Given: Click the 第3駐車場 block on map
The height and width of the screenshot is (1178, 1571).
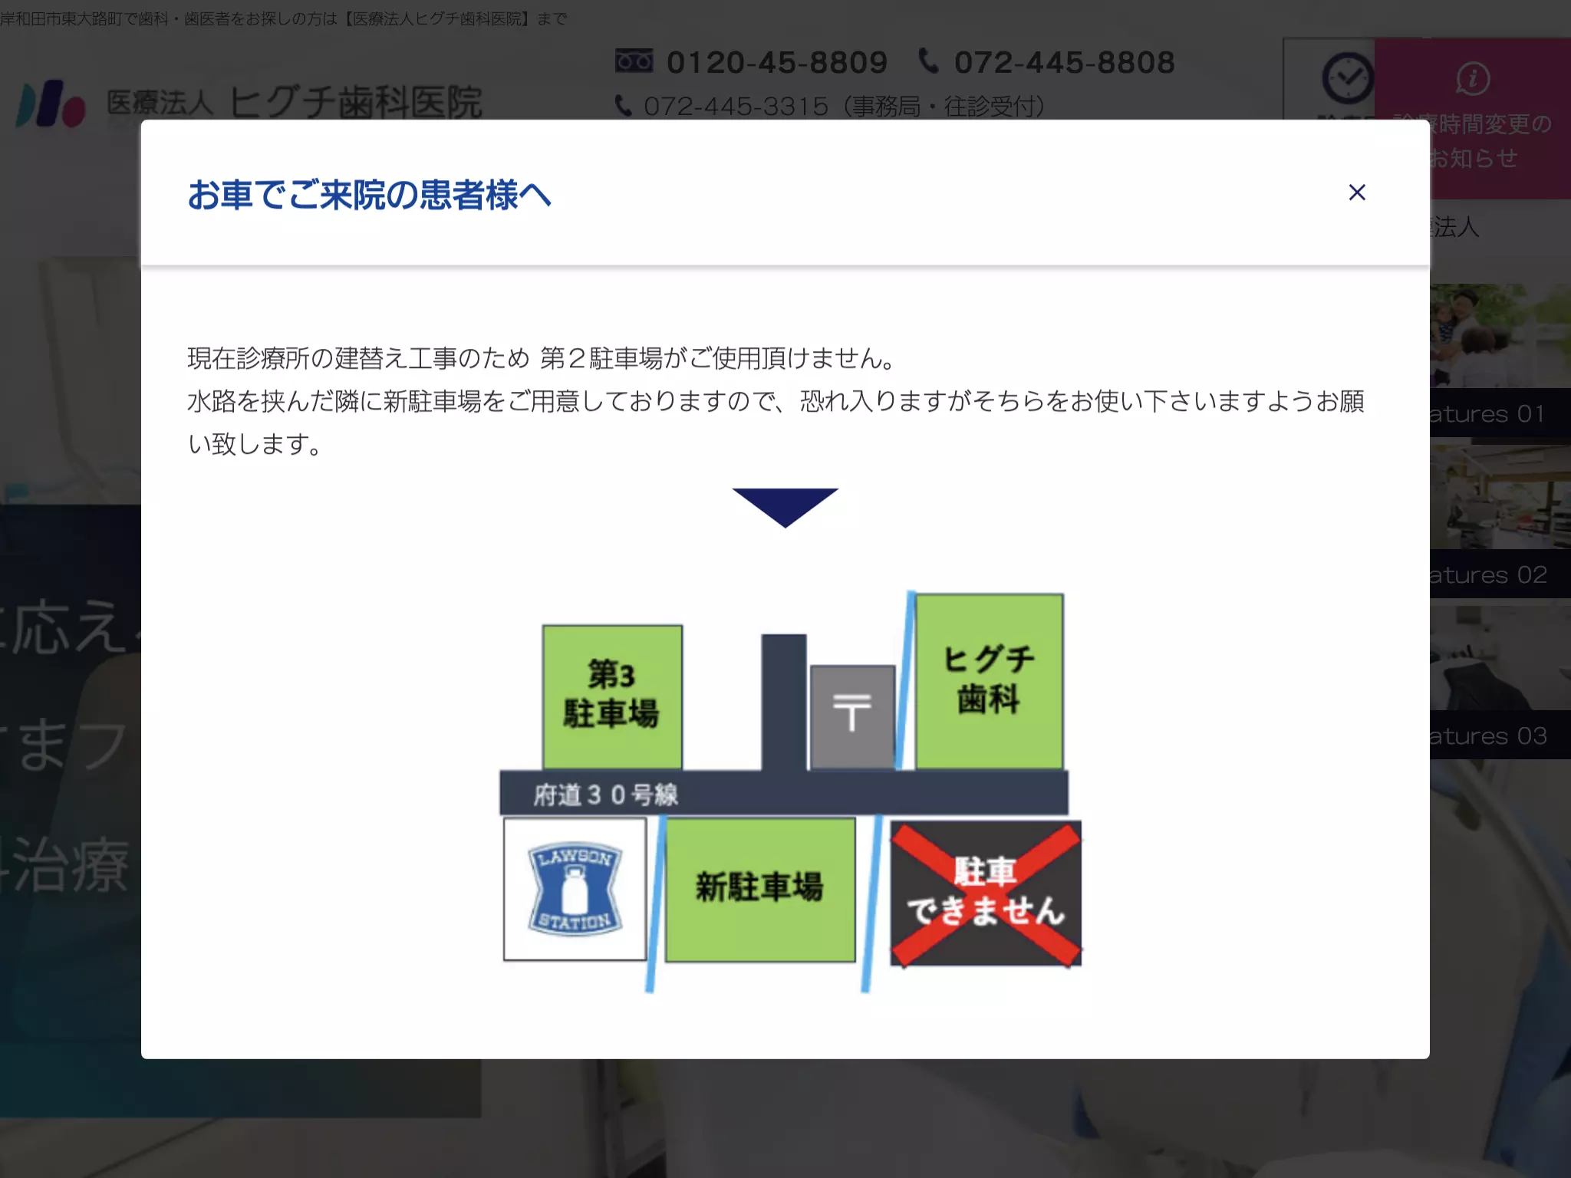Looking at the screenshot, I should coord(612,696).
